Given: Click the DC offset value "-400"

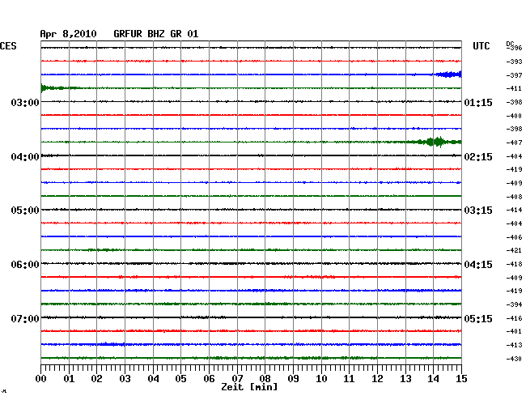Looking at the screenshot, I should 514,116.
